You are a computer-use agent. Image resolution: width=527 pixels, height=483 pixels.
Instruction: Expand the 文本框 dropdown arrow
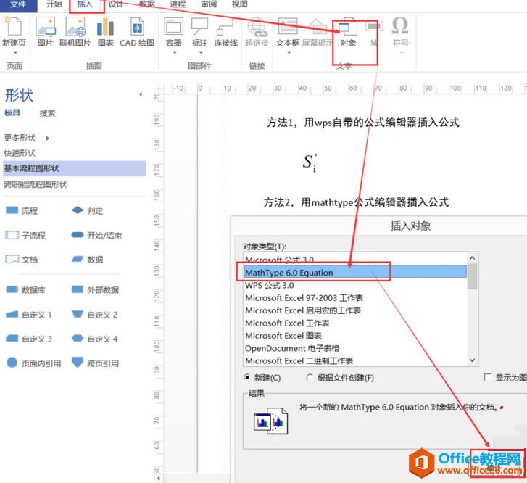289,52
